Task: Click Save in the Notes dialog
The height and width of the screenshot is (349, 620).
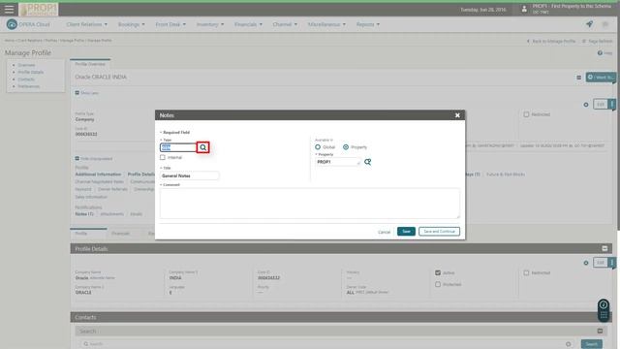Action: click(406, 232)
